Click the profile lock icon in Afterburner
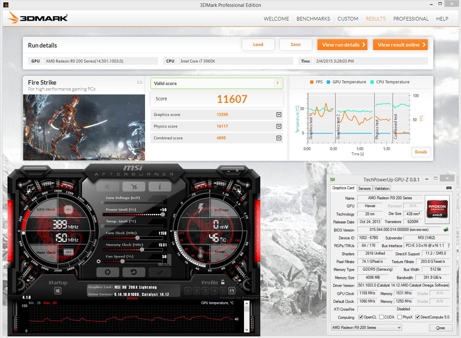This screenshot has width=461, height=338. click(x=223, y=282)
